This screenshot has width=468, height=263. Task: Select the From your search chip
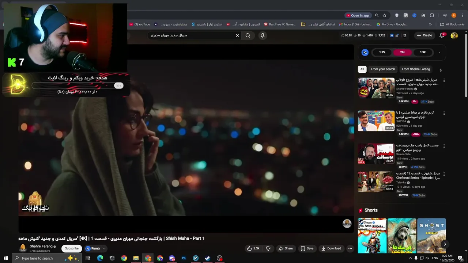(383, 69)
